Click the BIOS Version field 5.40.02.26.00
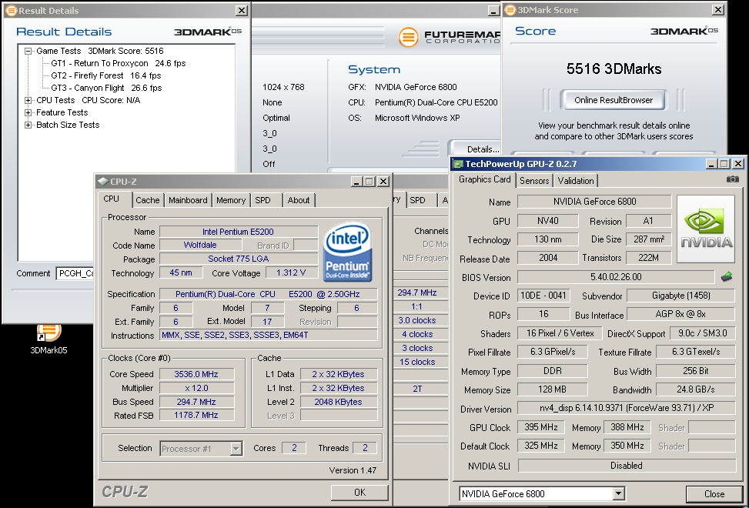Image resolution: width=749 pixels, height=508 pixels. (616, 277)
